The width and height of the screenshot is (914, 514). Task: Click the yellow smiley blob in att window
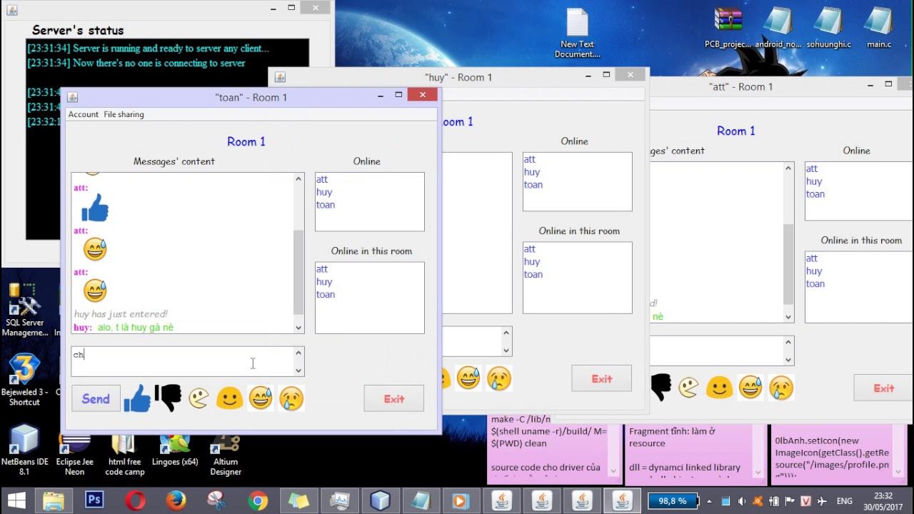(719, 388)
